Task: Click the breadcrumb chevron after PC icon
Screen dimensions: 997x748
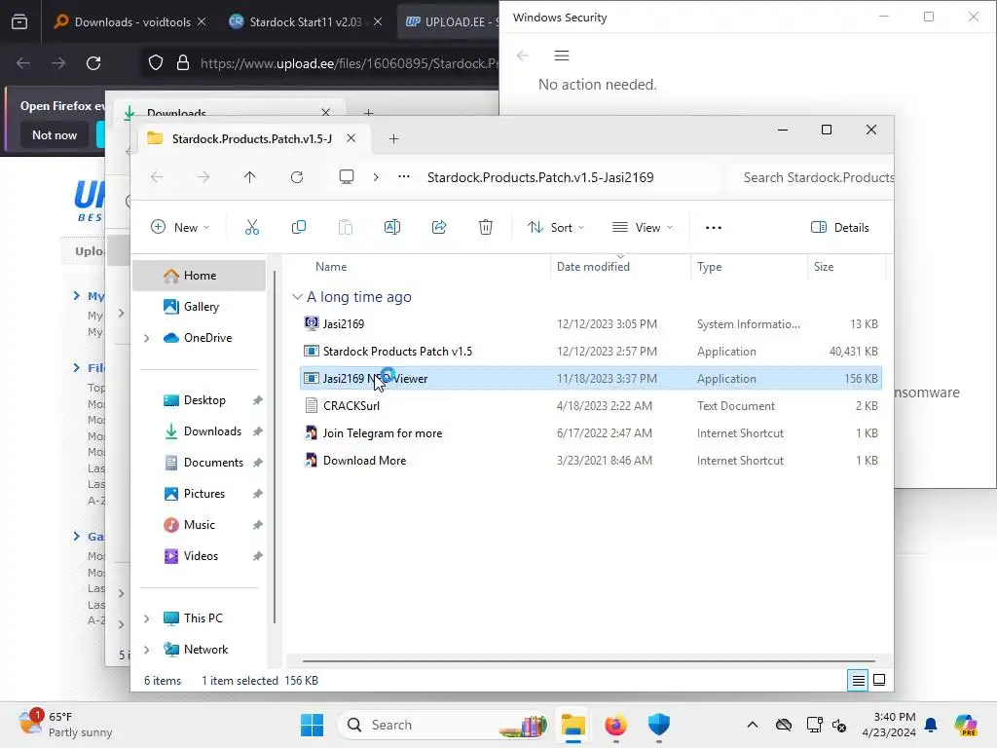Action: pyautogui.click(x=376, y=177)
